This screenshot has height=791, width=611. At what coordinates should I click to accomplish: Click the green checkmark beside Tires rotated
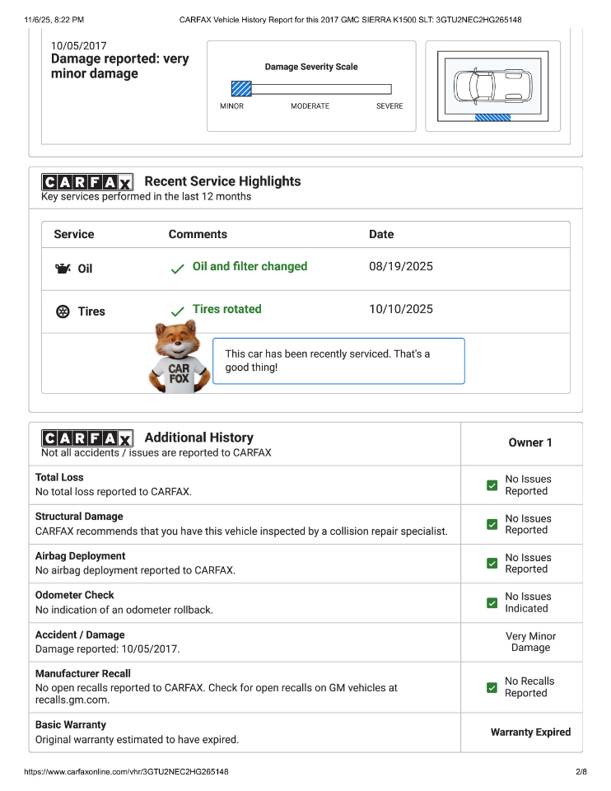tap(177, 311)
